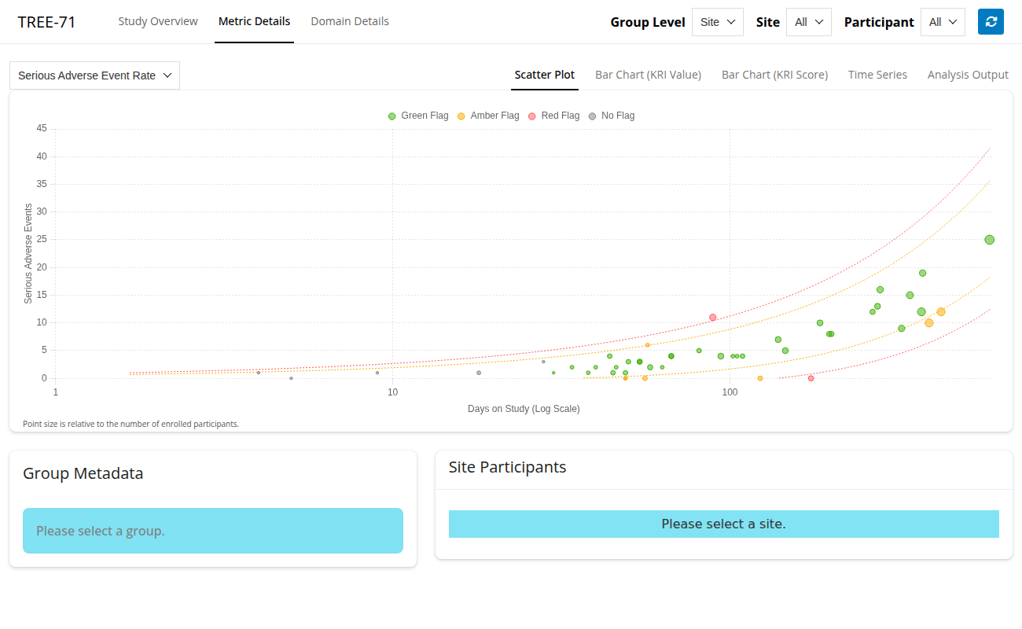The image size is (1022, 629).
Task: Show the Bar Chart (KRI Score) view
Action: click(x=774, y=75)
